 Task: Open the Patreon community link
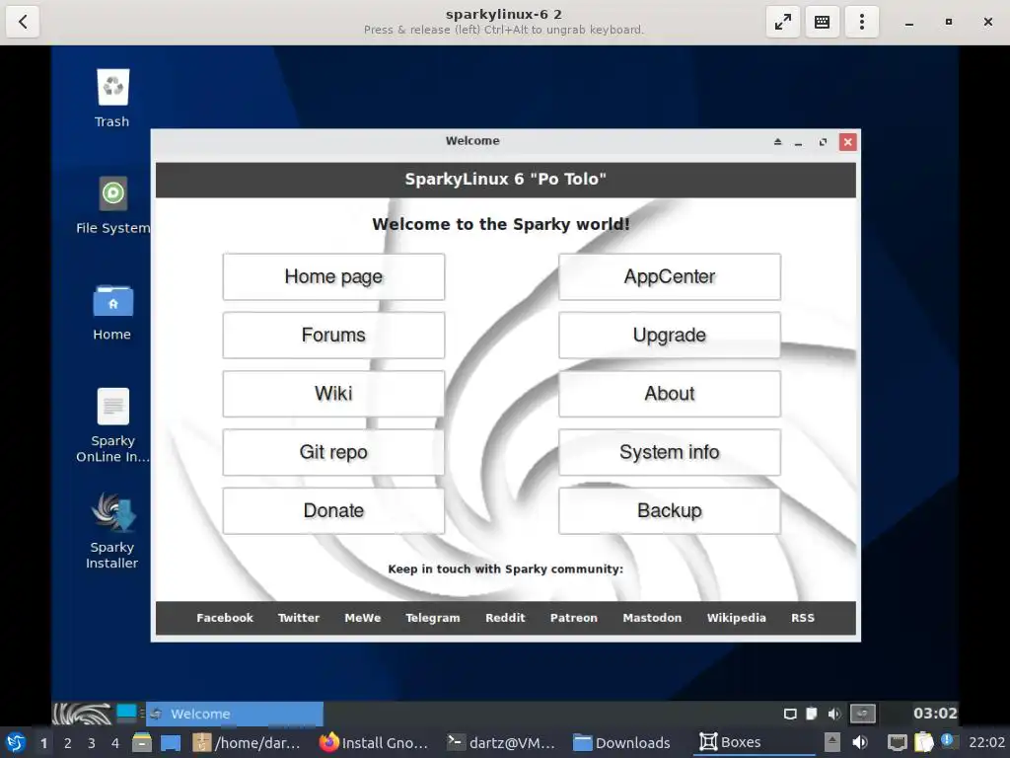574,618
